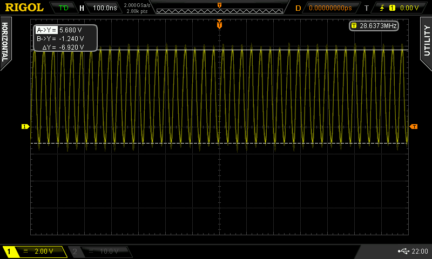Click the D delay icon in top bar
432x259 pixels.
click(298, 8)
